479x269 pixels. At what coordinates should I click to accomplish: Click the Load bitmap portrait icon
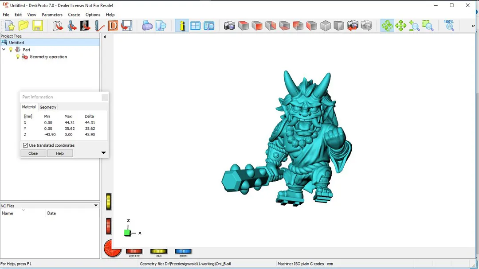85,26
